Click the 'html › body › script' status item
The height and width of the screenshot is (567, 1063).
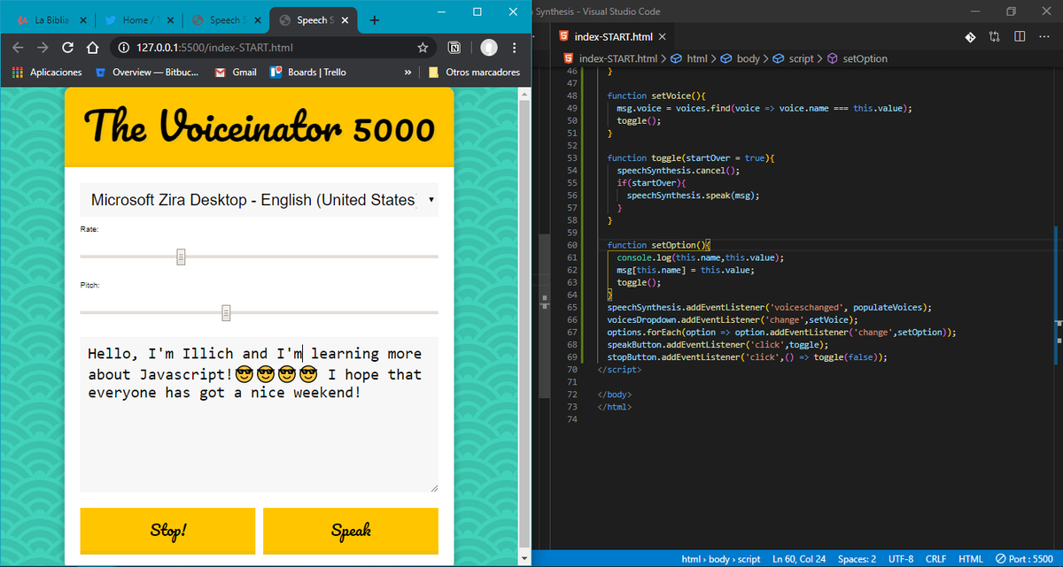tap(721, 559)
